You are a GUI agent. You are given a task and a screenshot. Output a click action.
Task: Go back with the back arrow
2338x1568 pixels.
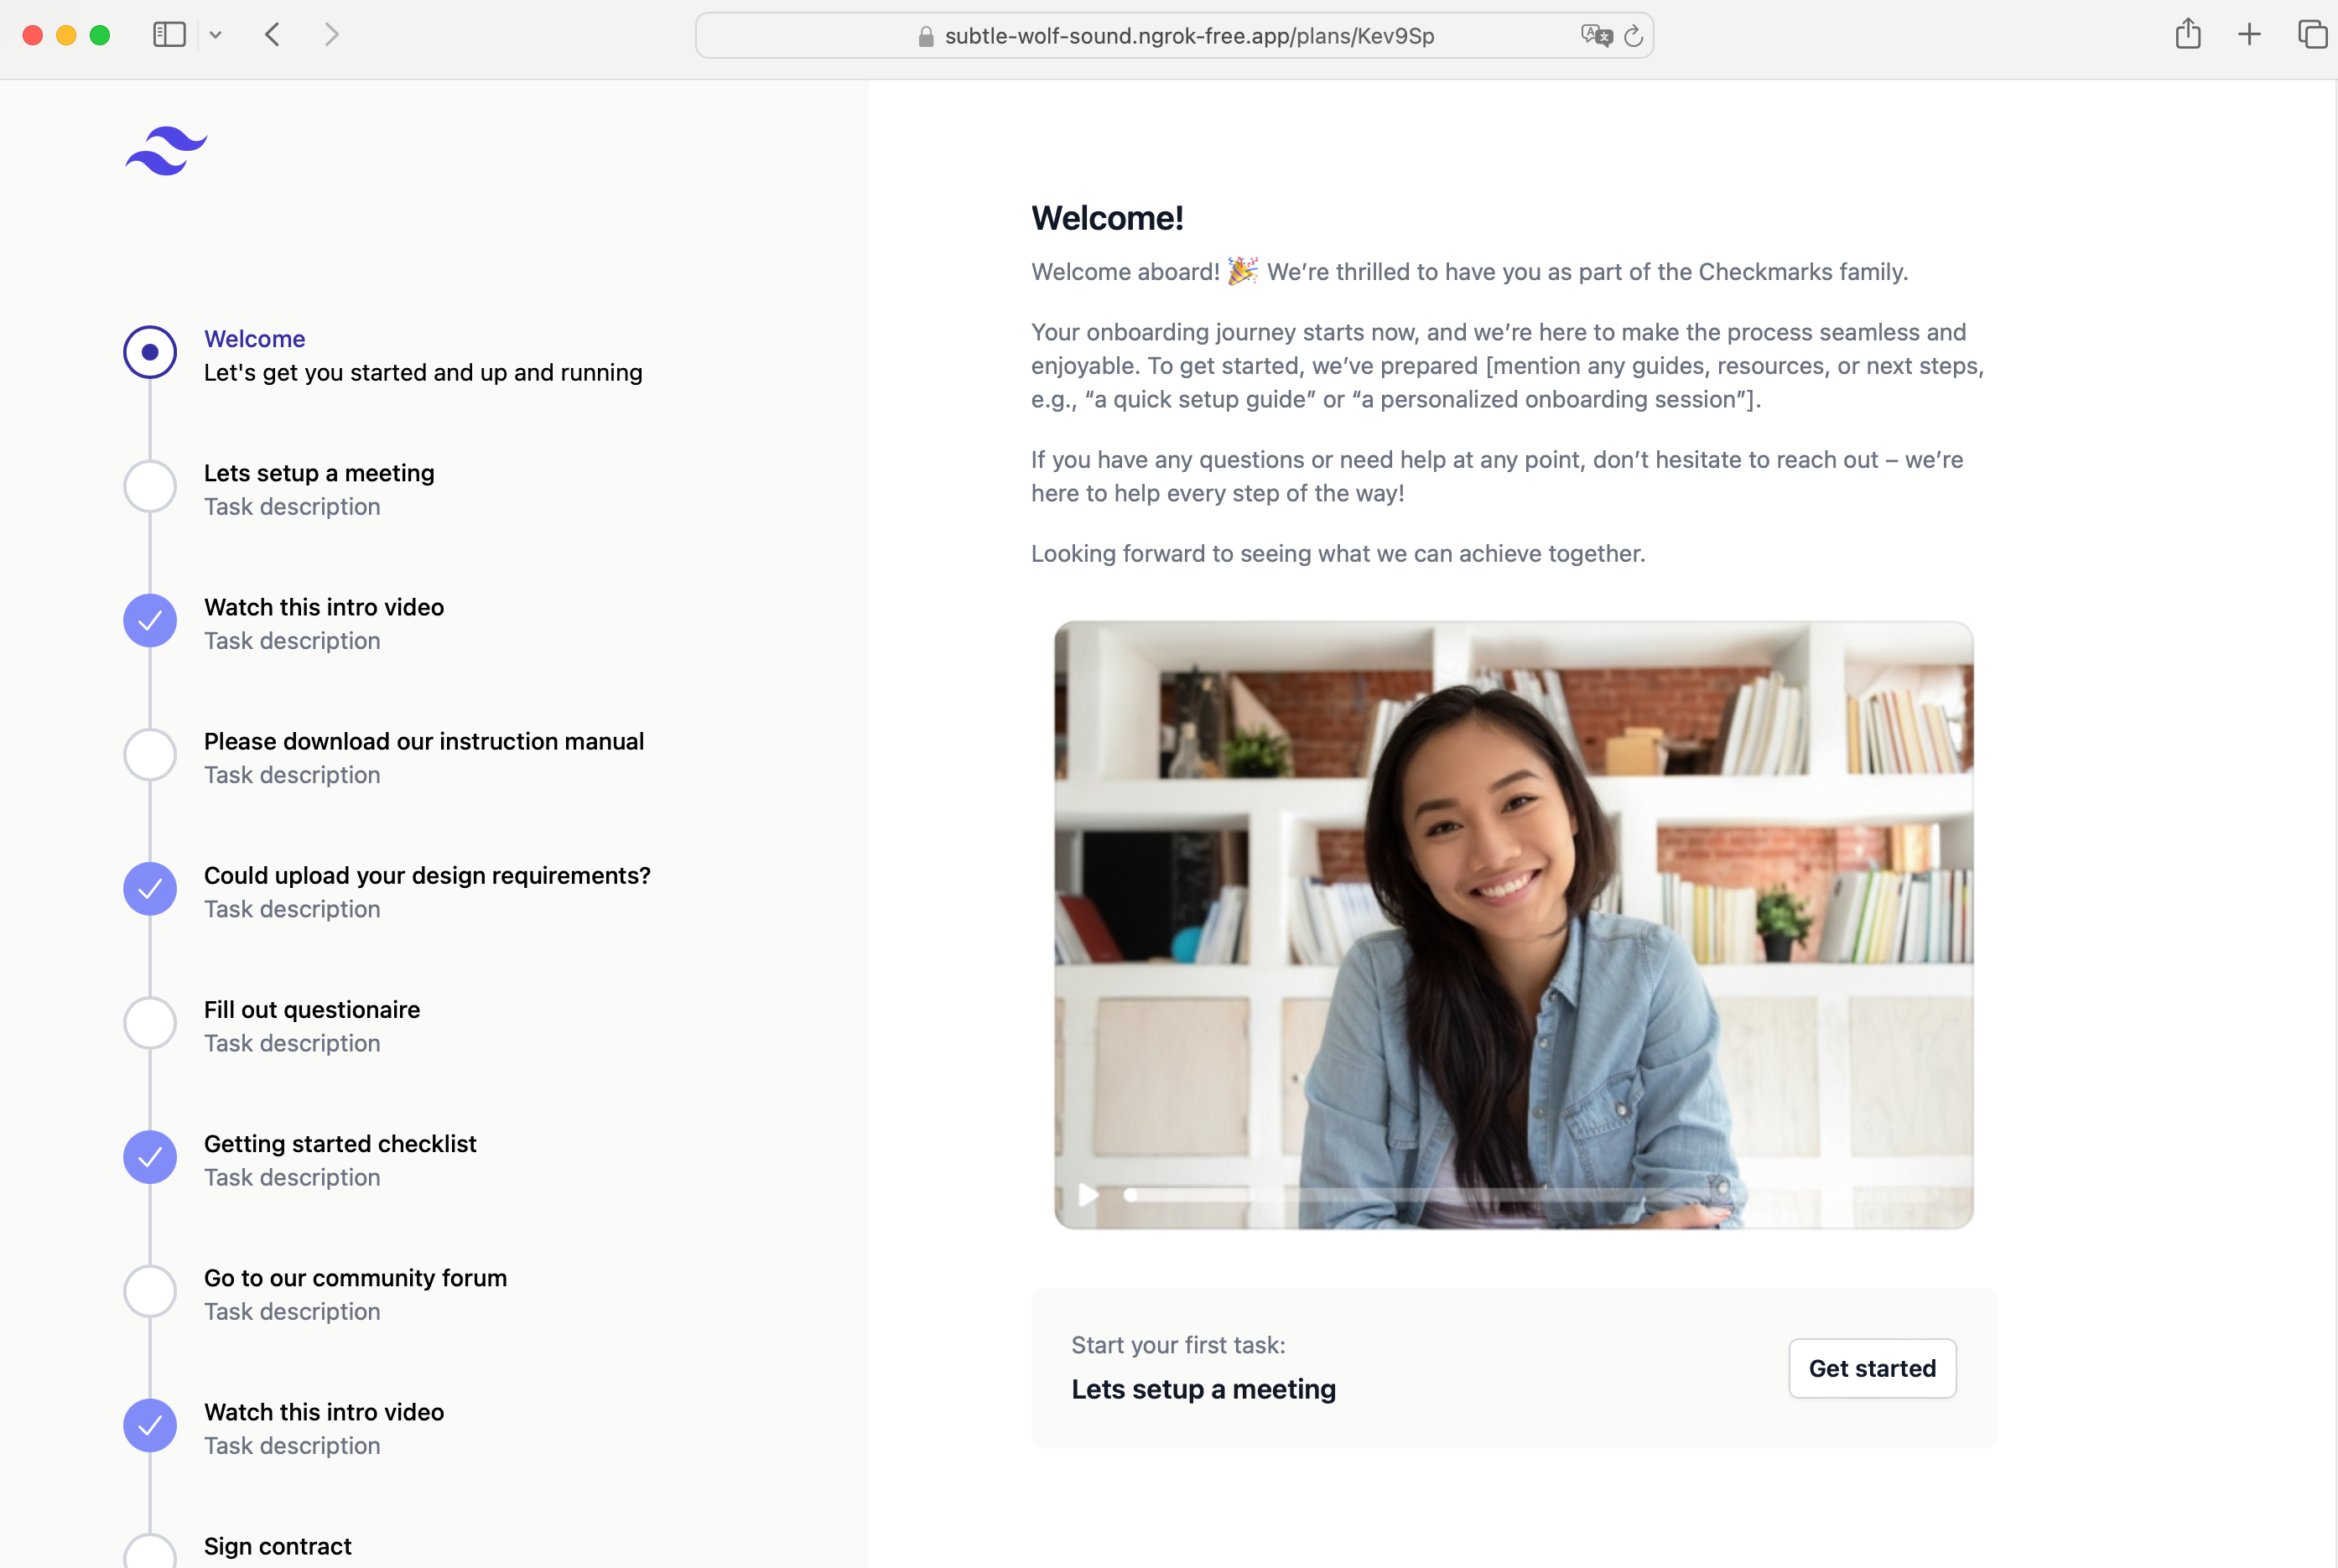click(272, 35)
